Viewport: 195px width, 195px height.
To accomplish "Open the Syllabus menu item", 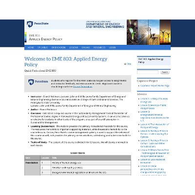I will click(x=42, y=47).
